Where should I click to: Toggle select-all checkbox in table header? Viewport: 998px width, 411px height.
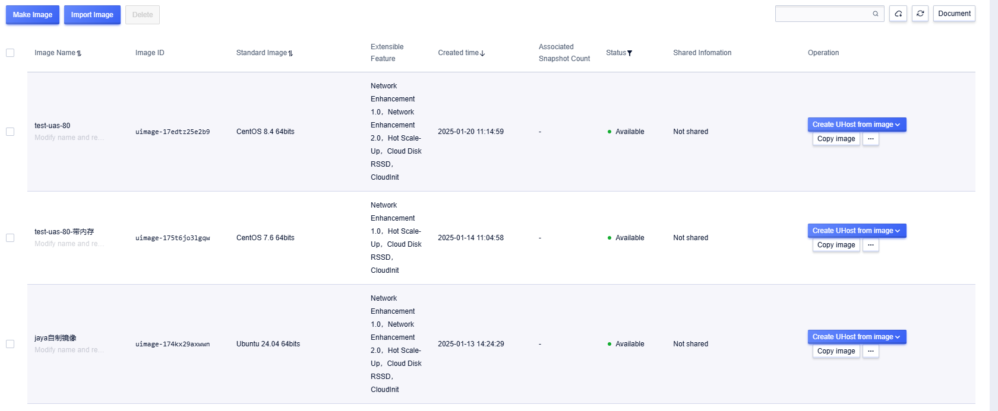[x=10, y=53]
